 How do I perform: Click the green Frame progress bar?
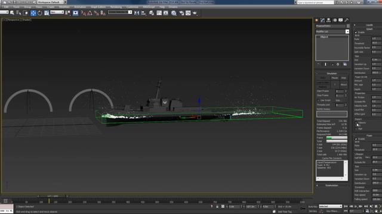337,137
